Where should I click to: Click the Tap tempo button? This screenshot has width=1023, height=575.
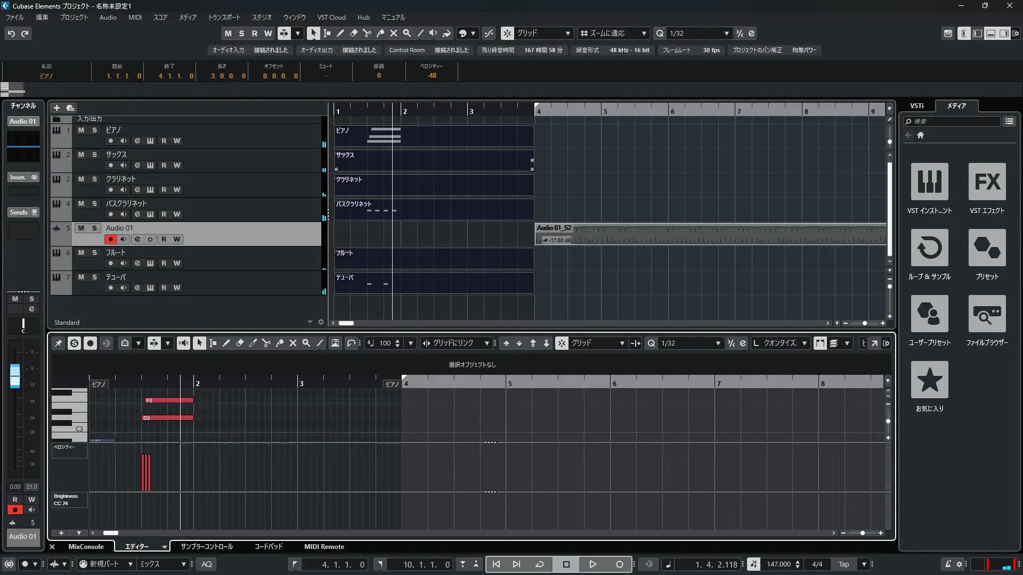(843, 564)
